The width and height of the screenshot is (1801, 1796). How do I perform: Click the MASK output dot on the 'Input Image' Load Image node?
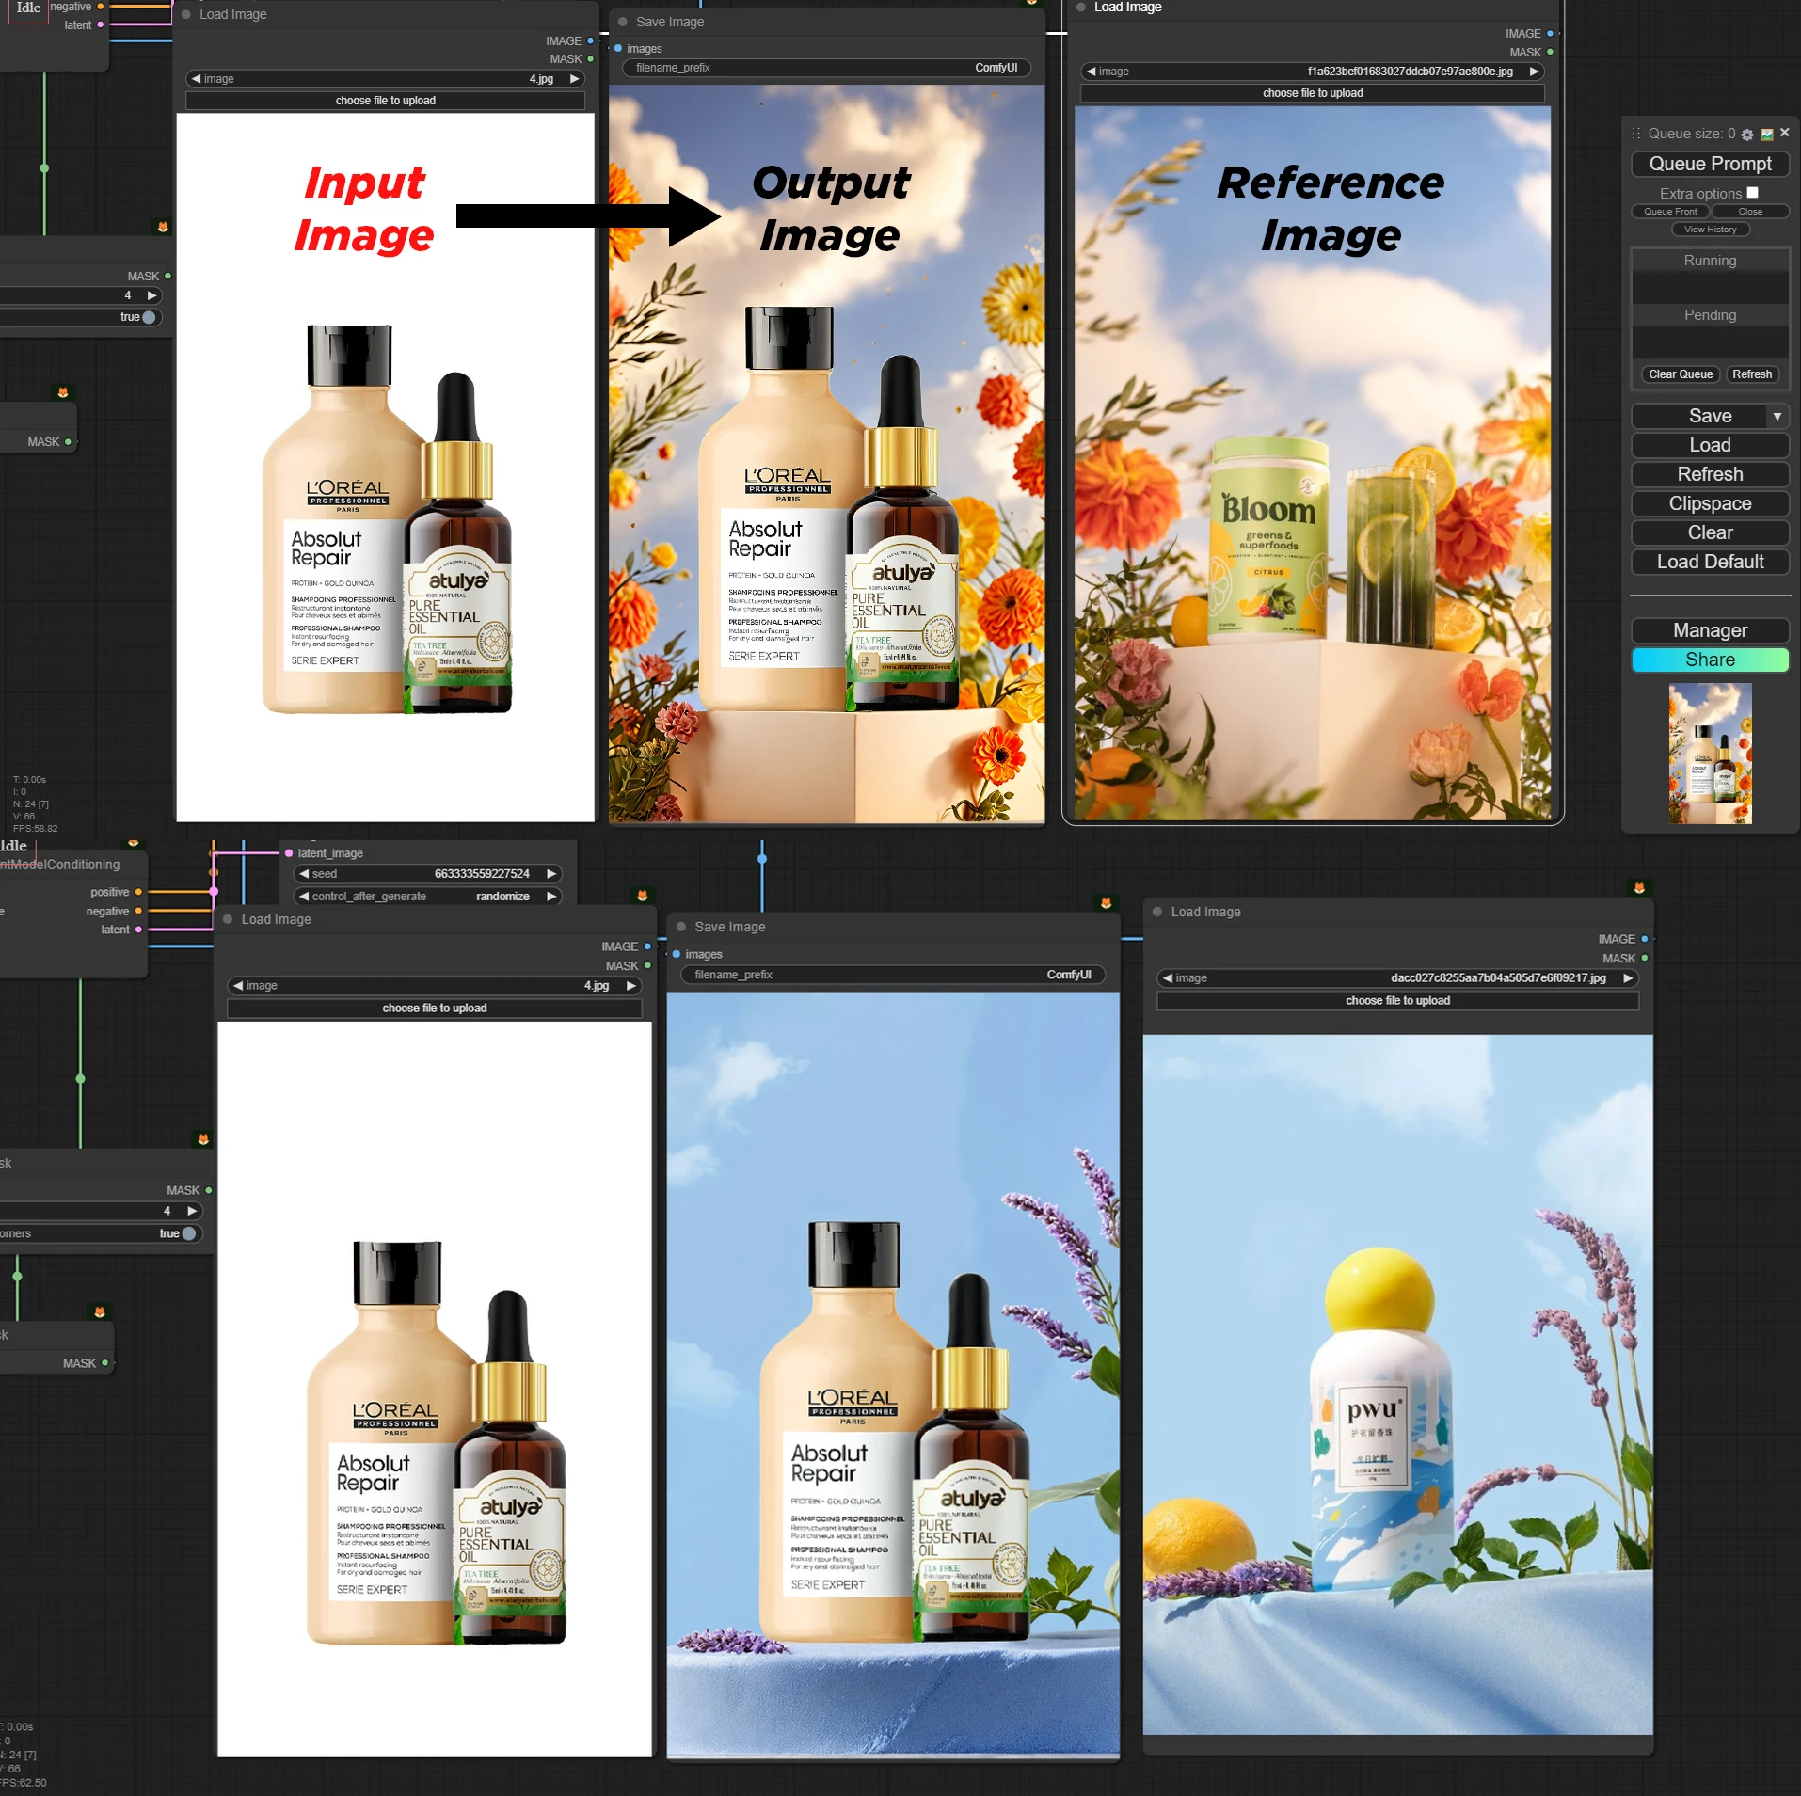click(591, 59)
